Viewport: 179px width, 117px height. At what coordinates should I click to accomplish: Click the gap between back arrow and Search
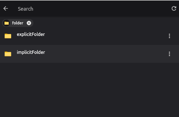point(13,9)
